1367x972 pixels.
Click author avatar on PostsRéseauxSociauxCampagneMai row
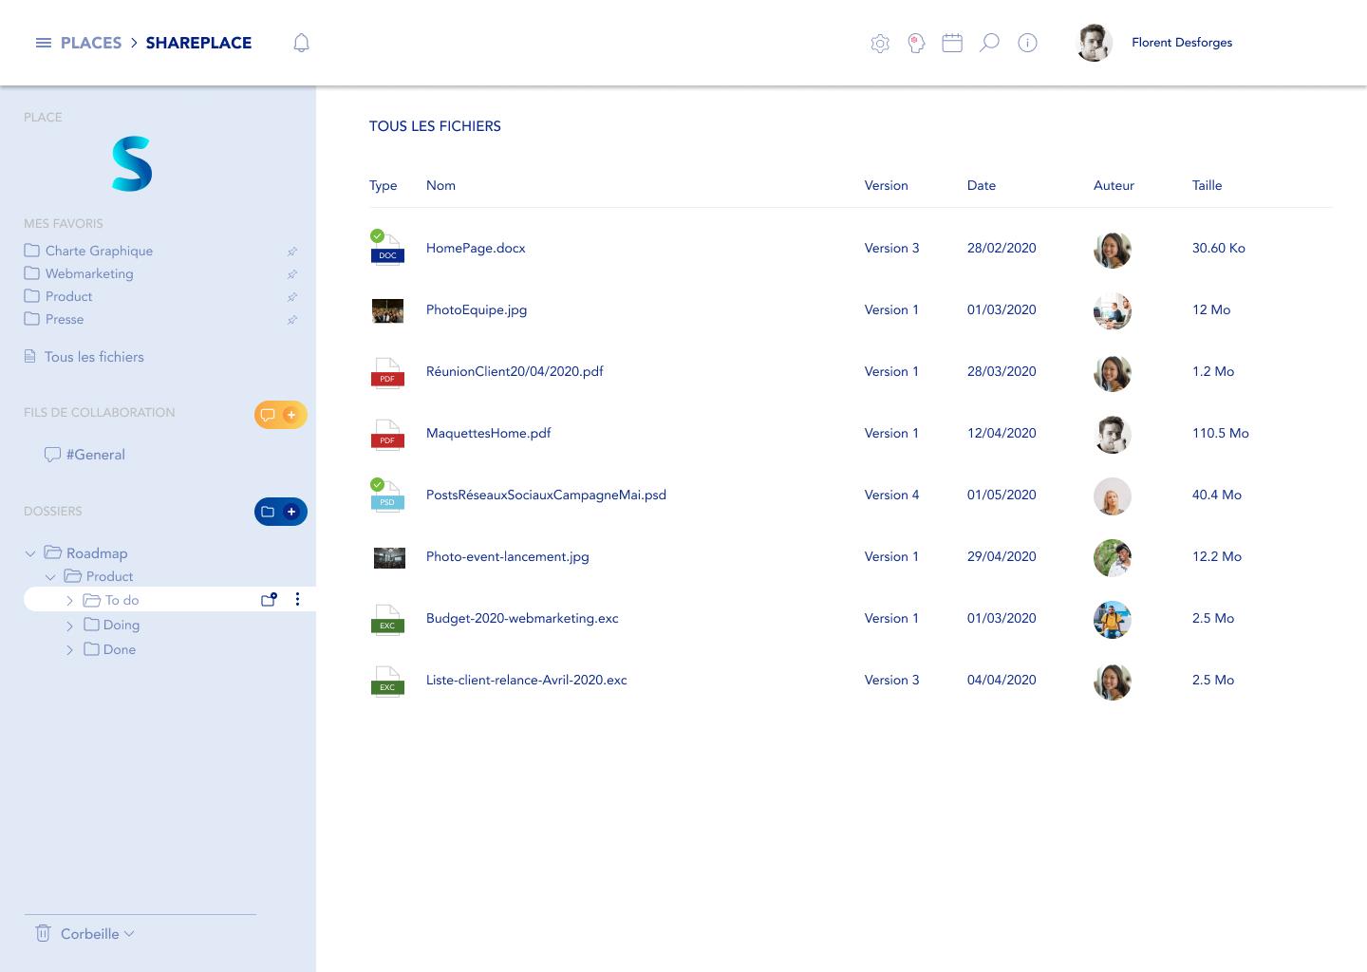click(1112, 496)
